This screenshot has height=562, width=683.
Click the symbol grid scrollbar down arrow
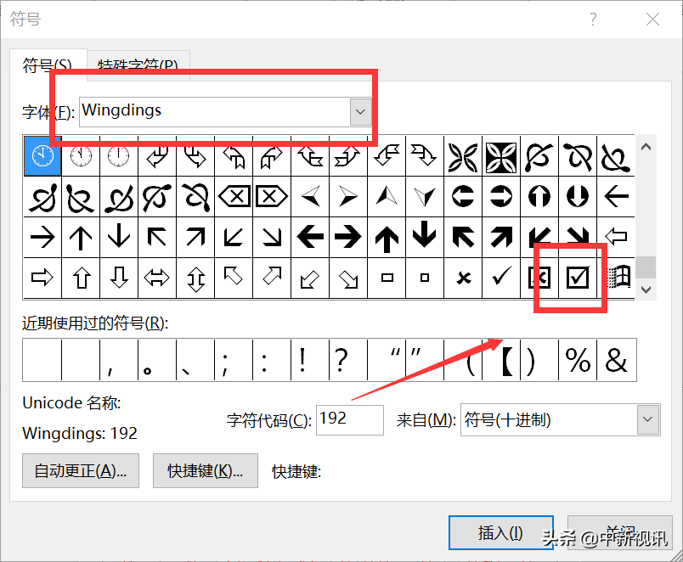646,289
